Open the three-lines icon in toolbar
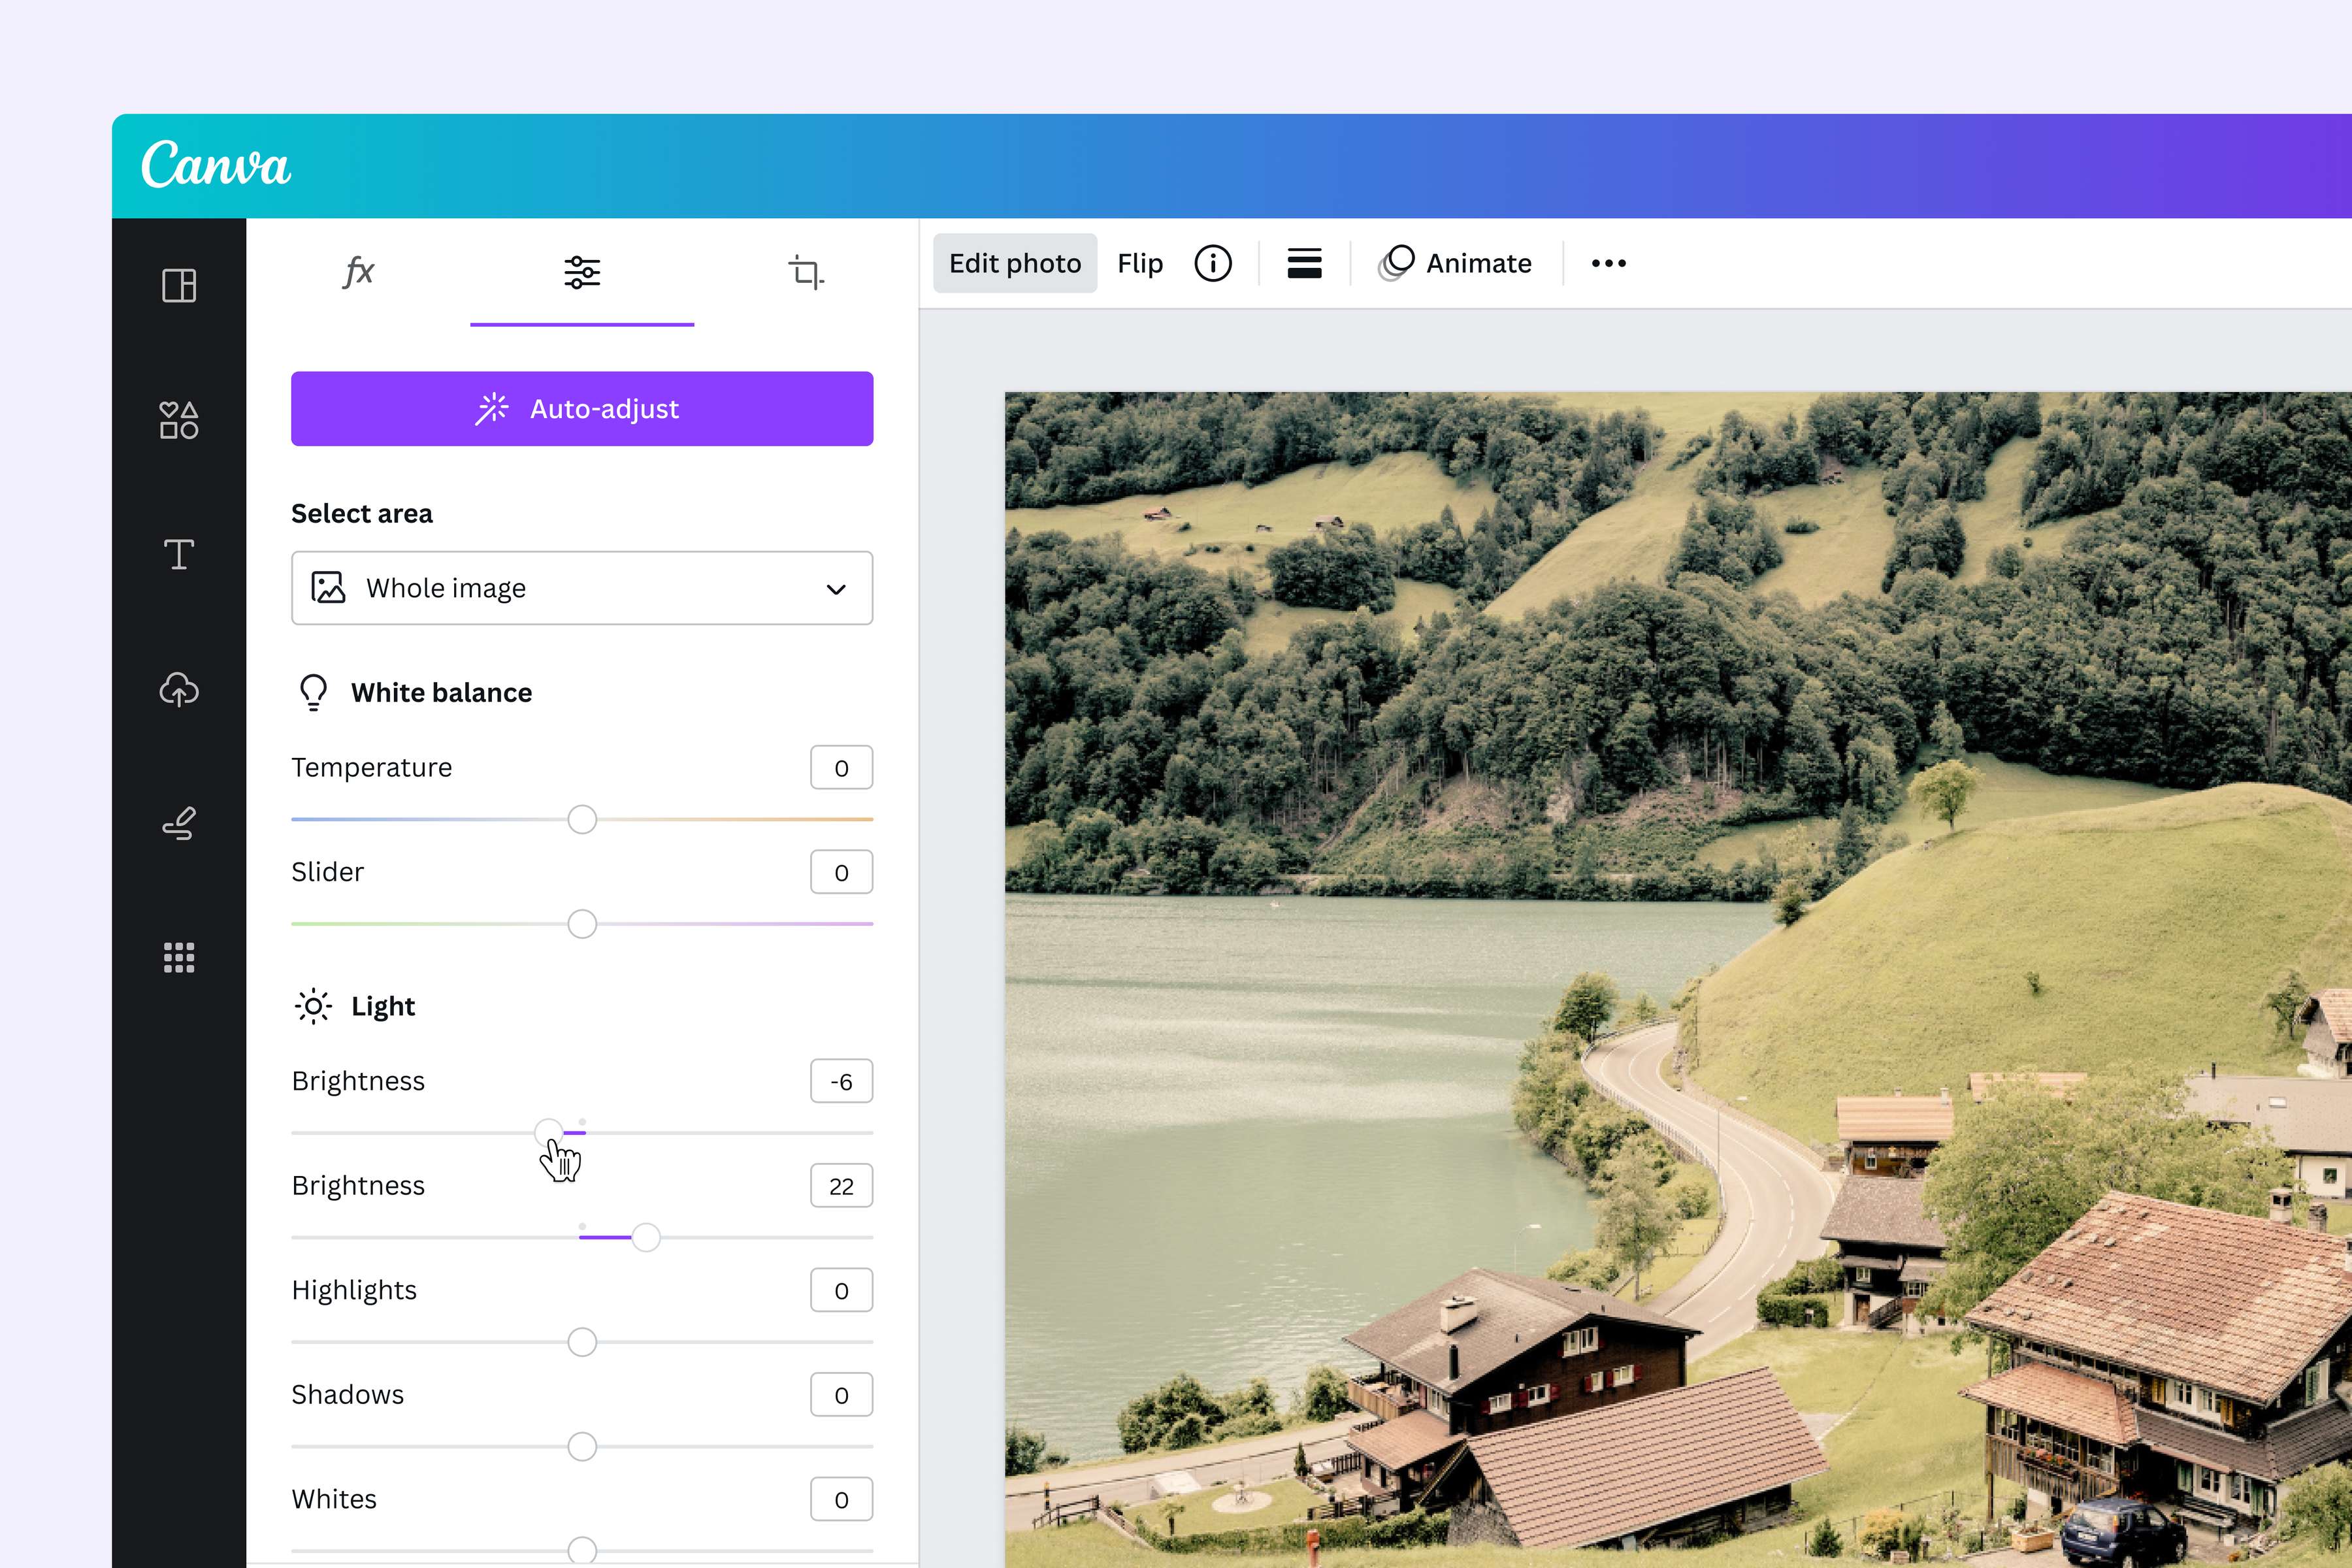Image resolution: width=2352 pixels, height=1568 pixels. (1304, 264)
